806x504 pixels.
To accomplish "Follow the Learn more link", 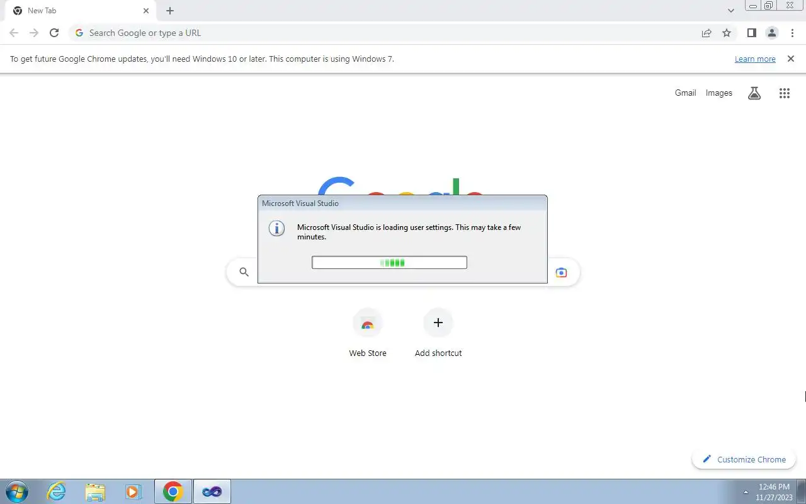I will (x=755, y=59).
